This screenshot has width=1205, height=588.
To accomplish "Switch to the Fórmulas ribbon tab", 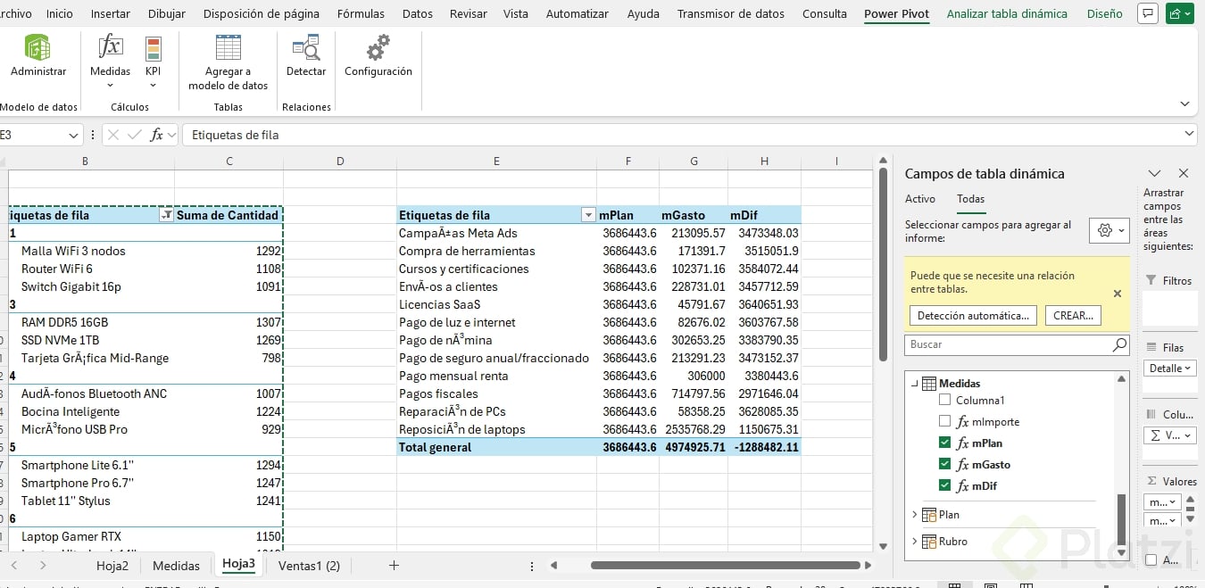I will [361, 13].
